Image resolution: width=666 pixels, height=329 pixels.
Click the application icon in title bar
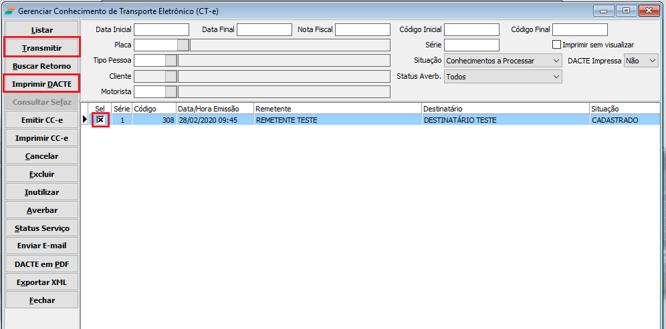click(x=9, y=11)
